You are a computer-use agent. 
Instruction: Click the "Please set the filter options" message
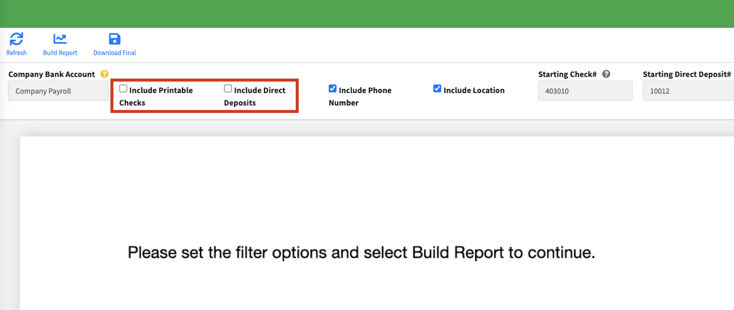click(361, 252)
